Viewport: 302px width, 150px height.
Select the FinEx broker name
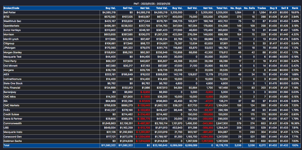(7, 110)
